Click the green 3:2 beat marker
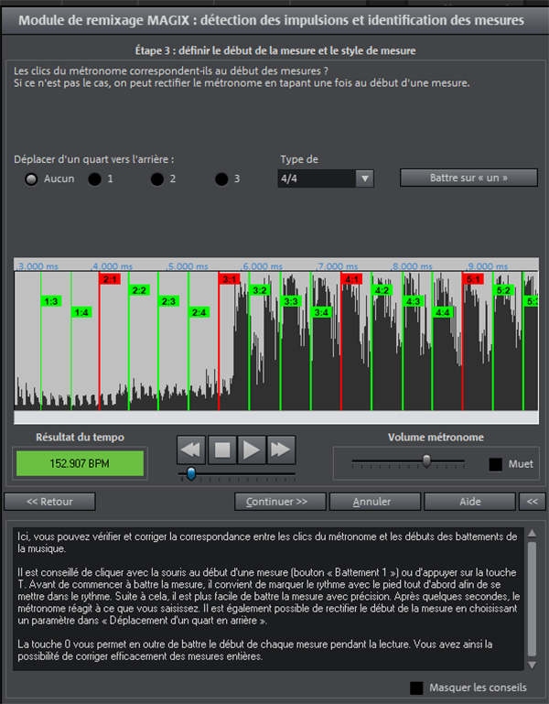549x704 pixels. tap(260, 290)
